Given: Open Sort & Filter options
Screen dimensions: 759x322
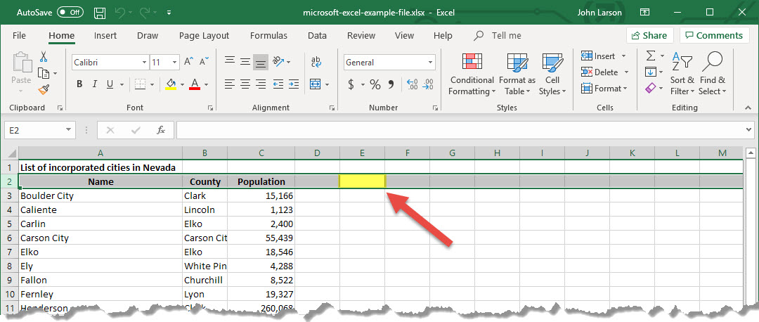Looking at the screenshot, I should (x=682, y=75).
